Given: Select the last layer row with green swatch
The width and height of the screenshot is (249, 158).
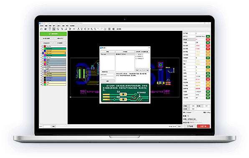Looking at the screenshot, I should 56,85.
